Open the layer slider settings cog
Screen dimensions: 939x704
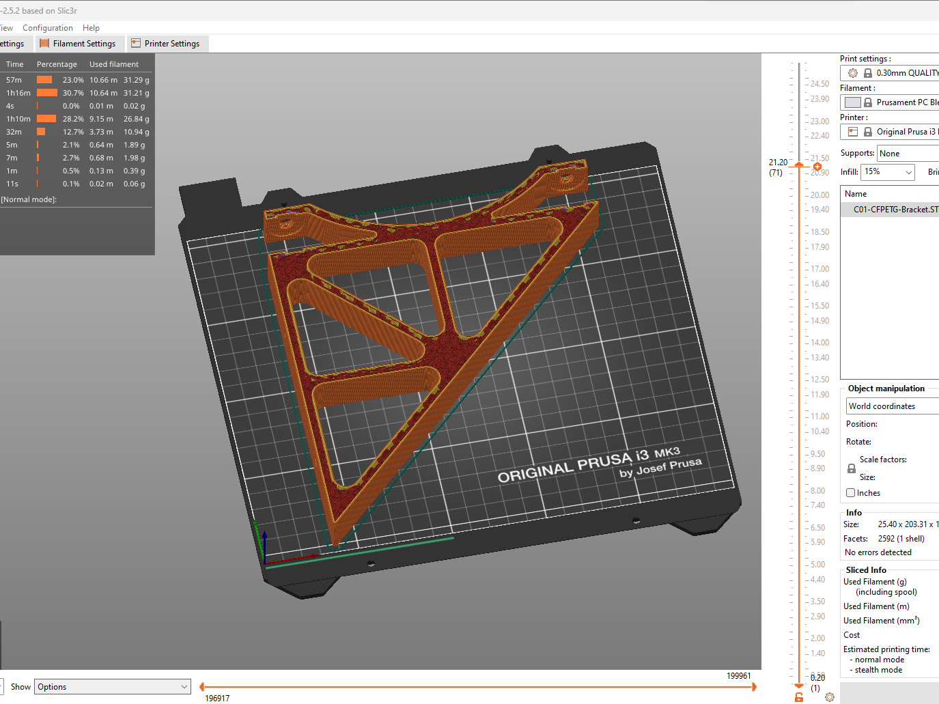click(830, 697)
